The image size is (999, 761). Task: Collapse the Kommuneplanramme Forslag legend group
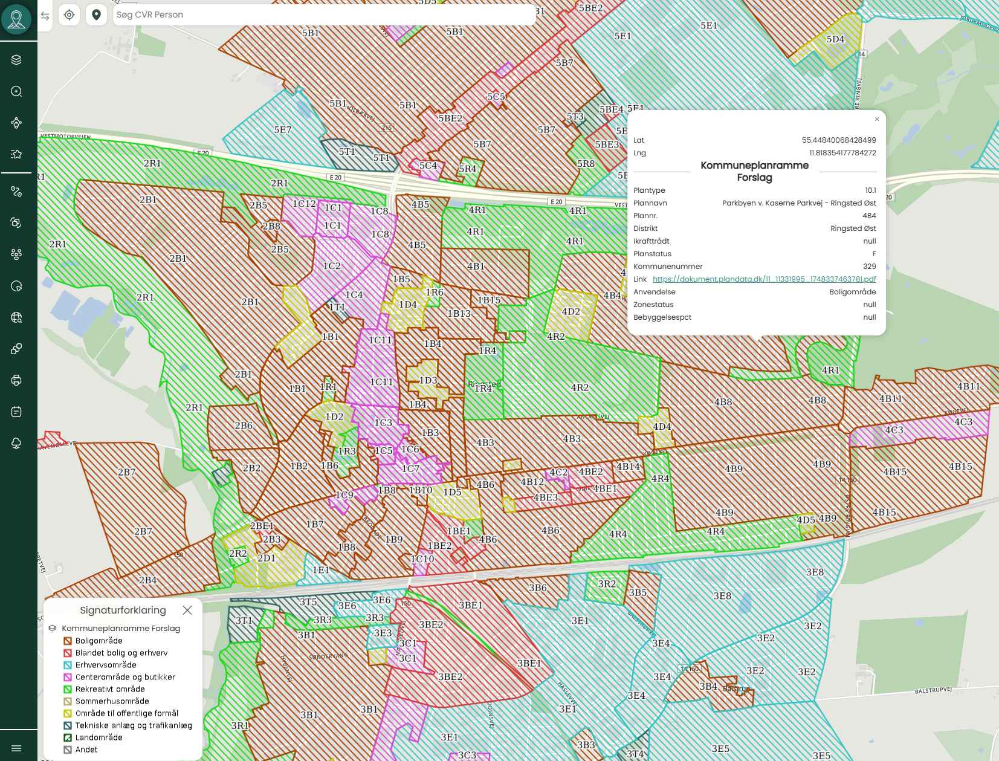[53, 629]
